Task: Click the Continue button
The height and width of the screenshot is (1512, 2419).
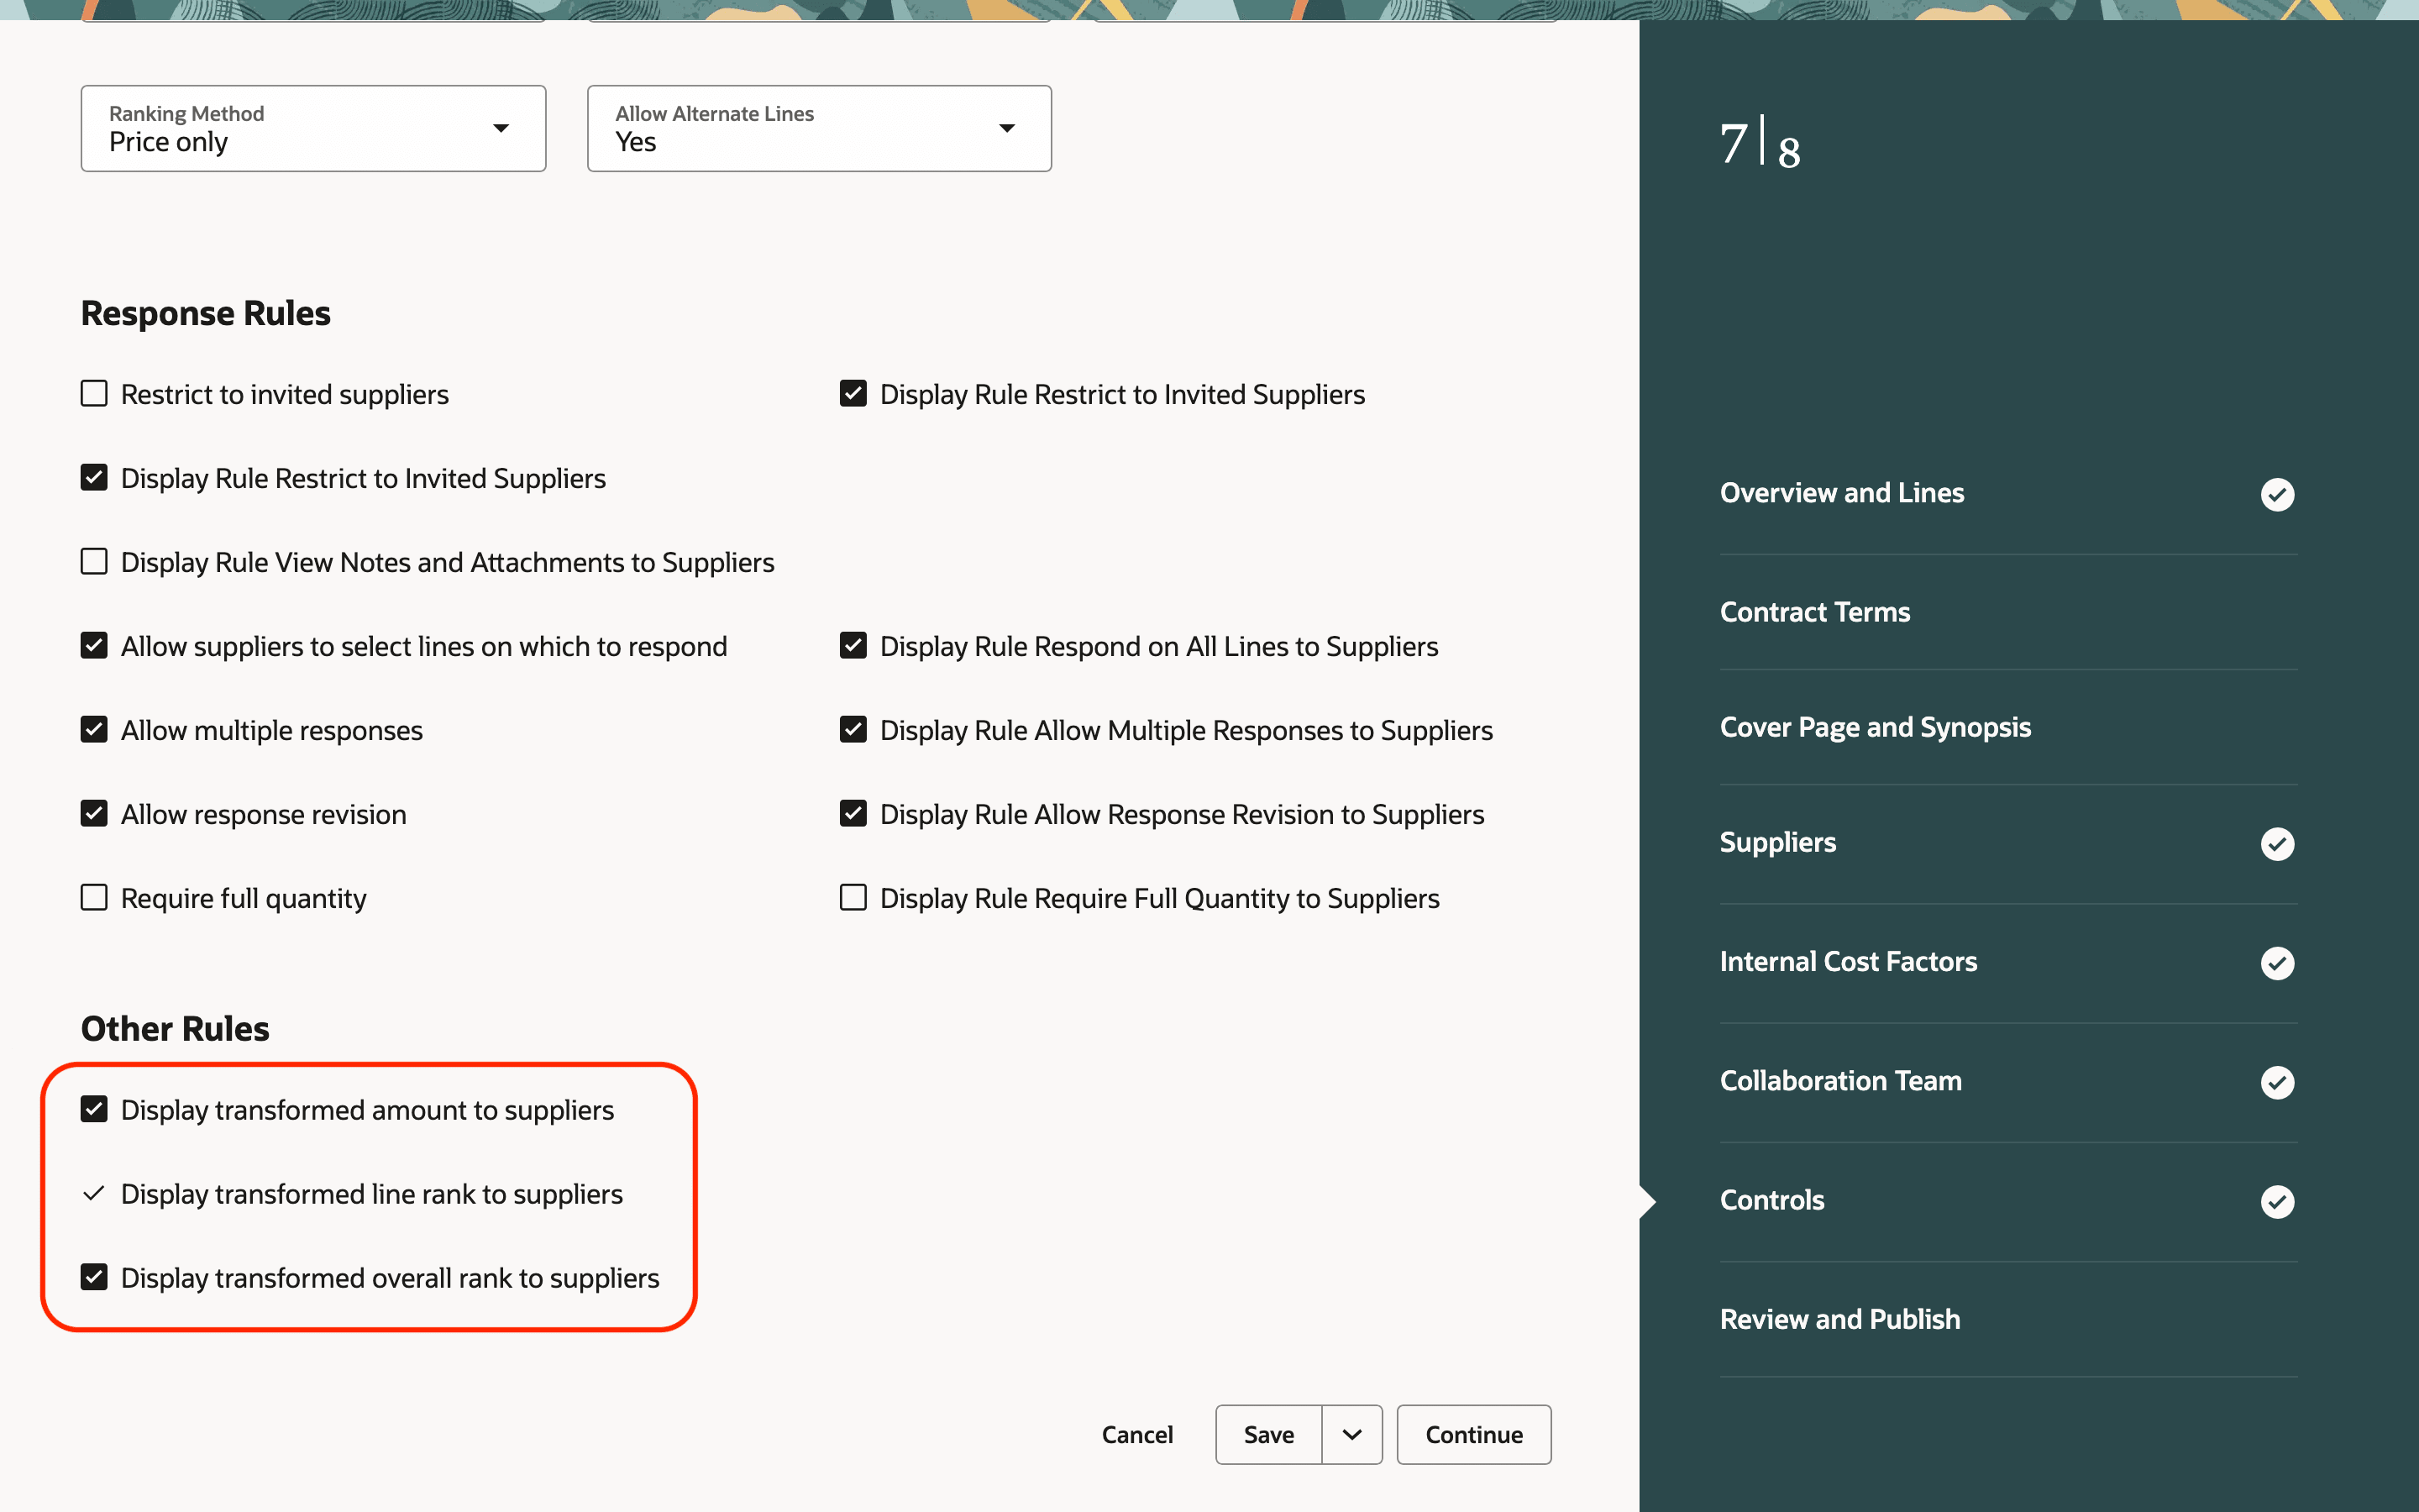Action: (x=1473, y=1434)
